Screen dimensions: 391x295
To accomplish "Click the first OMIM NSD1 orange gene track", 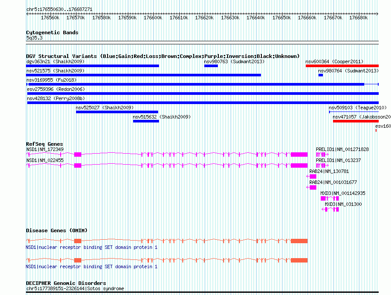I will coord(167,241).
